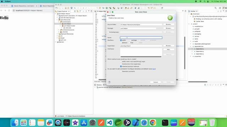Check public static void main stub option
This screenshot has width=227, height=127.
tap(121, 61)
